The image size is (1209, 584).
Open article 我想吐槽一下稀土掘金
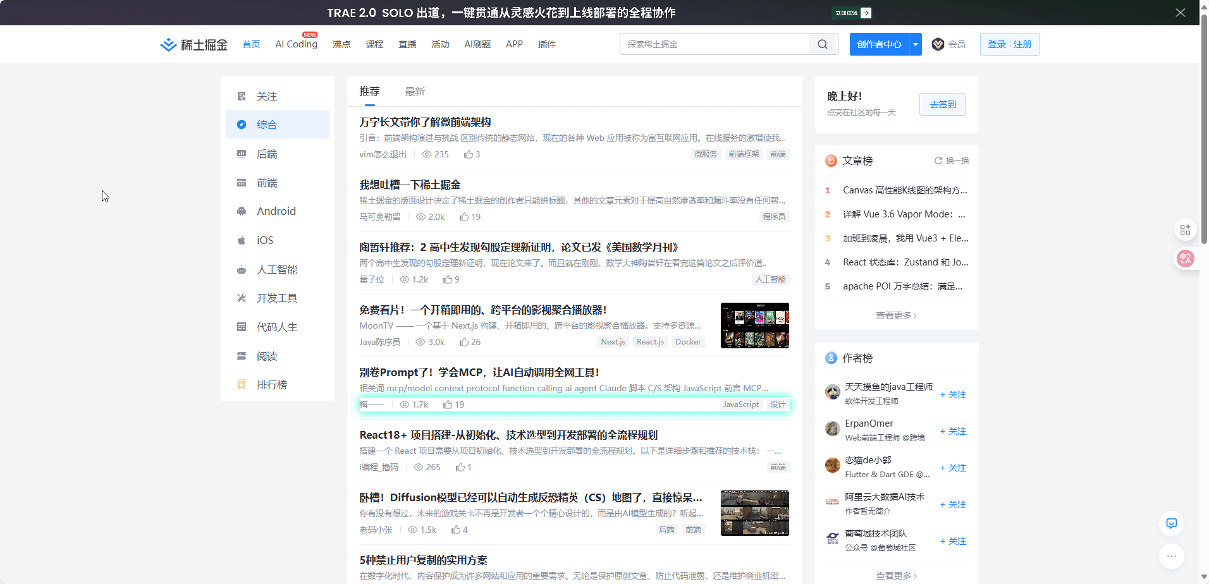410,185
